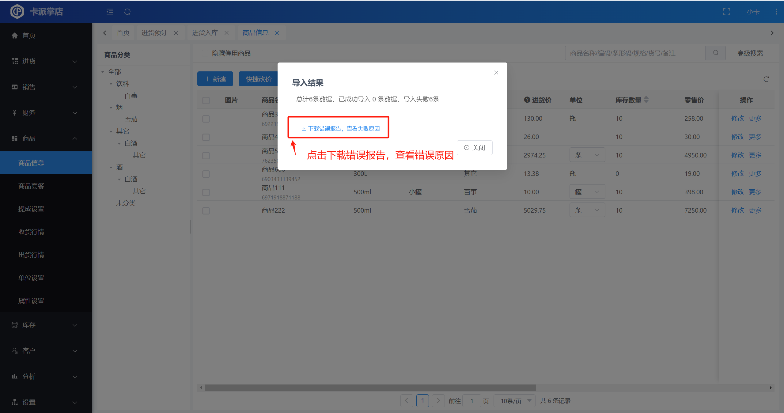Open 商品套餐 in the sidebar
The height and width of the screenshot is (413, 784).
pos(31,186)
